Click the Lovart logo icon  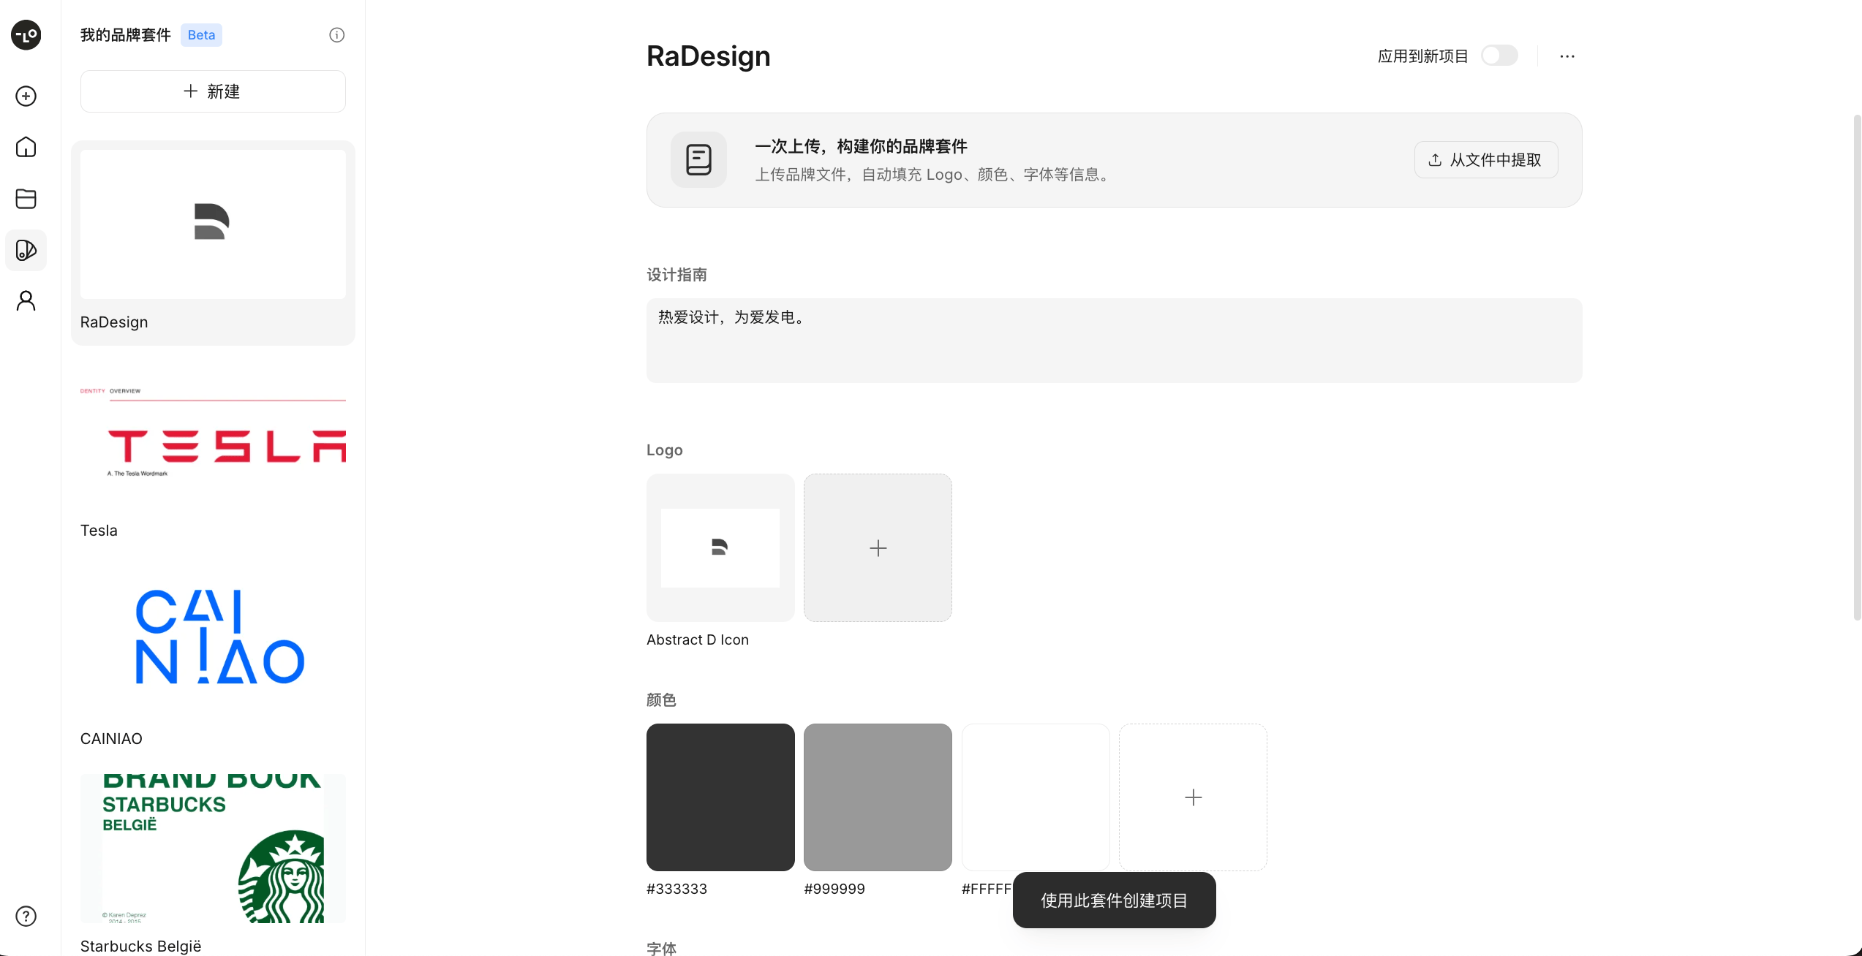(x=26, y=35)
